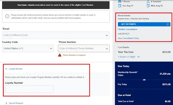Click the Fine Hotels + Resorts notice banner
Viewport: 173px width, 105px height.
pos(56,5)
